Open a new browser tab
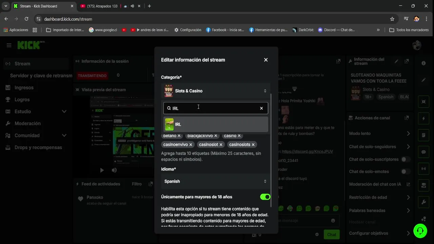Screen dimensions: 434x244 (x=150, y=6)
